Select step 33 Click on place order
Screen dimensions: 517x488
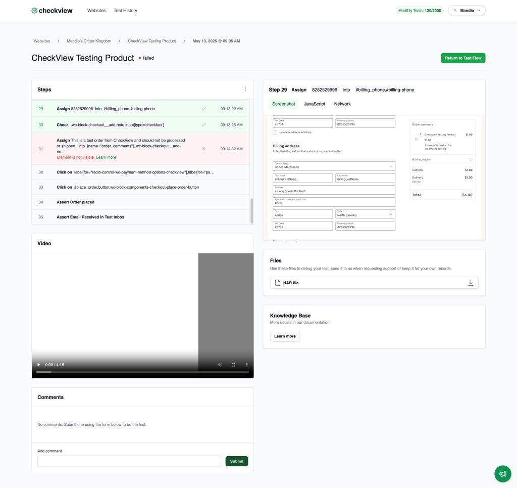[141, 187]
